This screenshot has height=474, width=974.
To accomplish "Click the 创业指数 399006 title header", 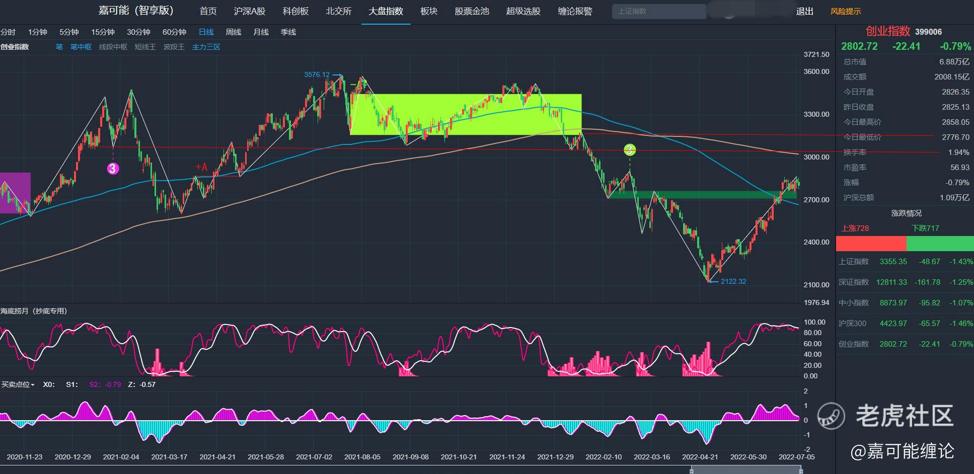I will pos(904,31).
